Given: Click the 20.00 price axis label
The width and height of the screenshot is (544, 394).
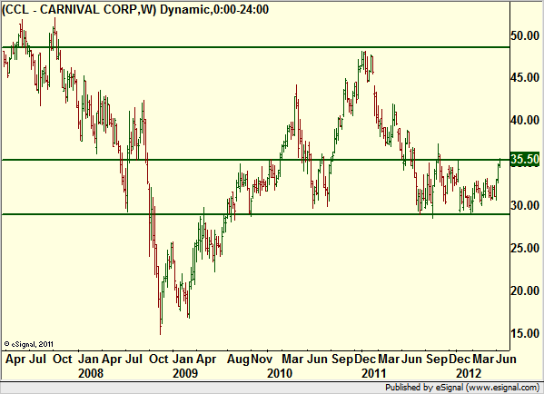Looking at the screenshot, I should [x=525, y=291].
